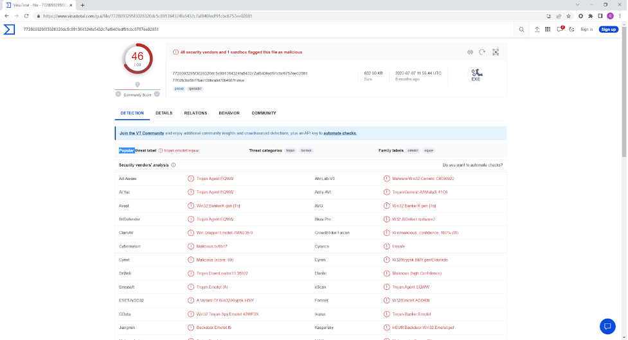Viewport: 628px width, 340px height.
Task: Open notifications speech-bubble icon with red badge
Action: point(560,29)
